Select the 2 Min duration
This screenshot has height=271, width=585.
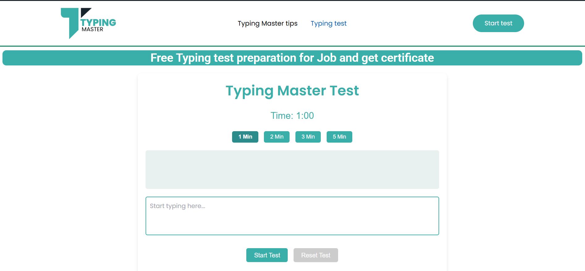click(x=277, y=137)
